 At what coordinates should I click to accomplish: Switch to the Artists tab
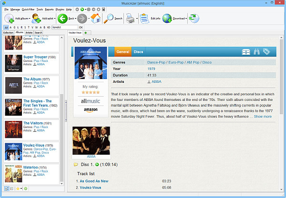tap(29, 33)
